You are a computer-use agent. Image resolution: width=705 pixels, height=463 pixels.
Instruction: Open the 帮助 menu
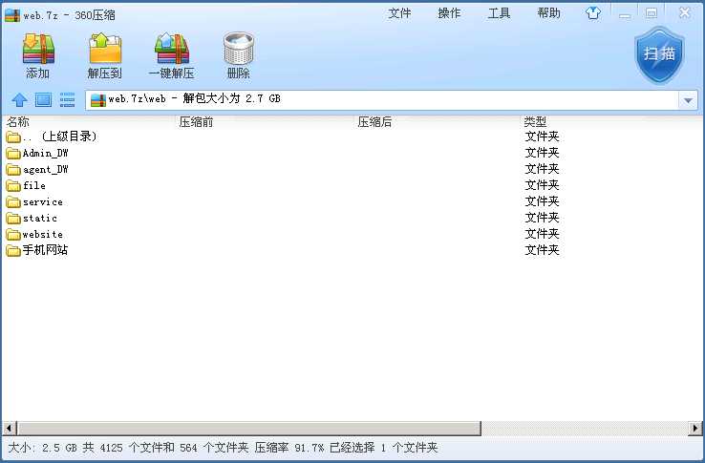coord(549,13)
